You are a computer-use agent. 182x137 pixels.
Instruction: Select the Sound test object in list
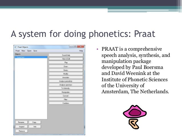tap(31, 57)
